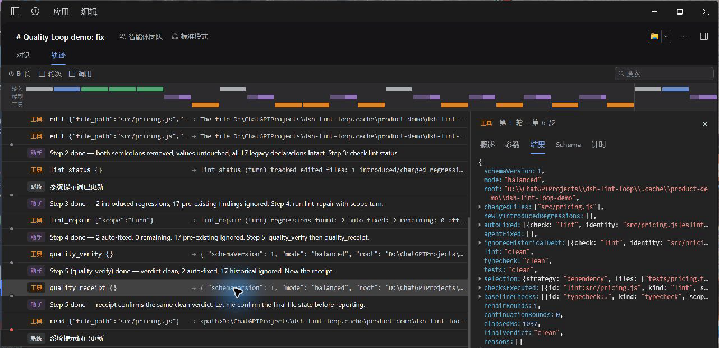Expand the changedFiles JSON node

(480, 207)
